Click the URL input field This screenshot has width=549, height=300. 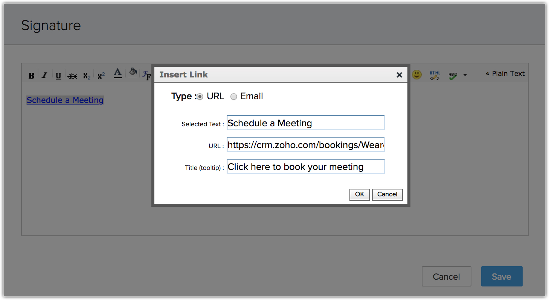click(305, 145)
